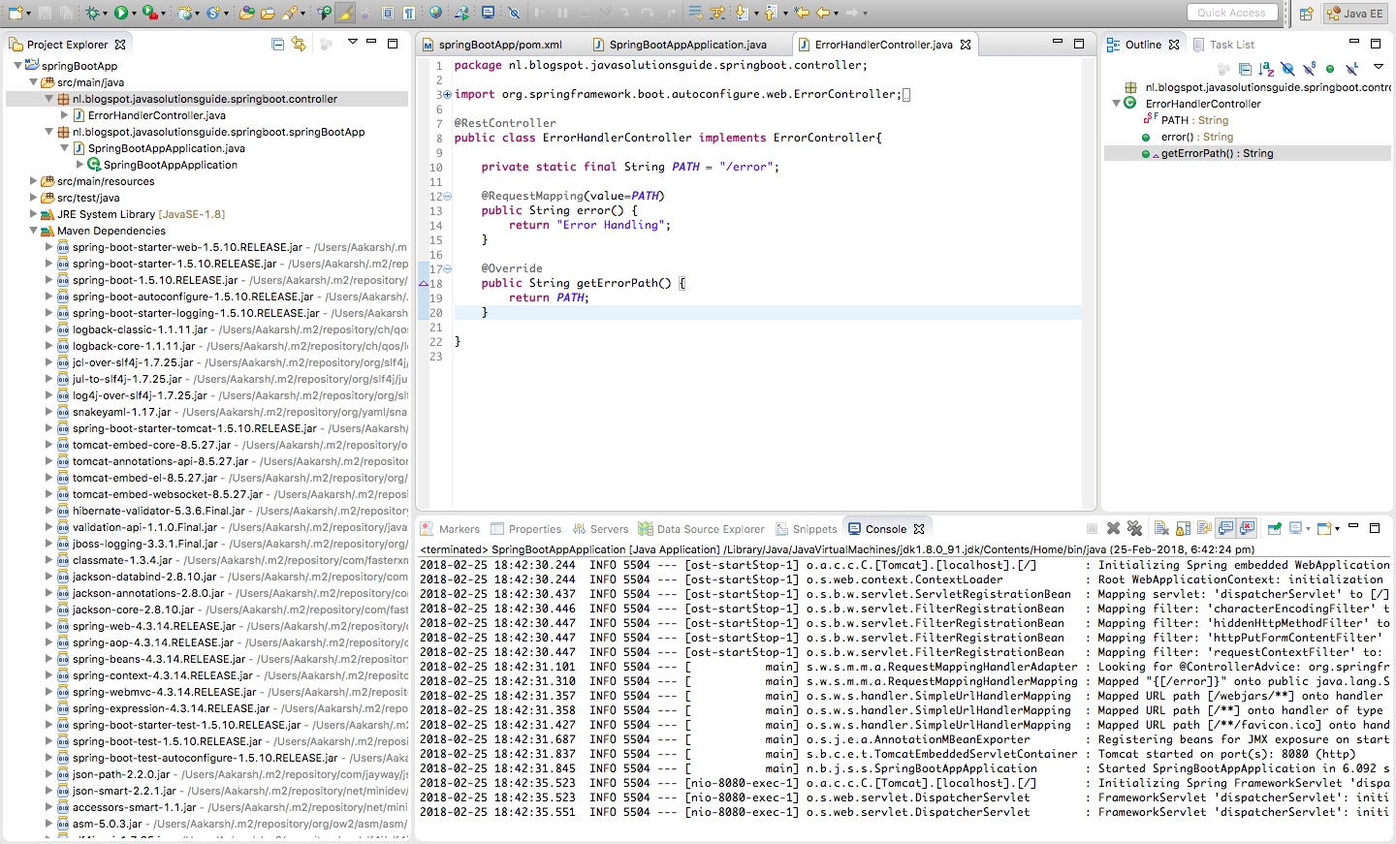
Task: Collapse all in Project Explorer
Action: 278,44
